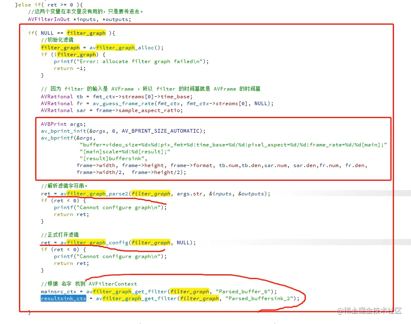Click the frame->height/2 argument
The height and width of the screenshot is (324, 411).
[156, 172]
